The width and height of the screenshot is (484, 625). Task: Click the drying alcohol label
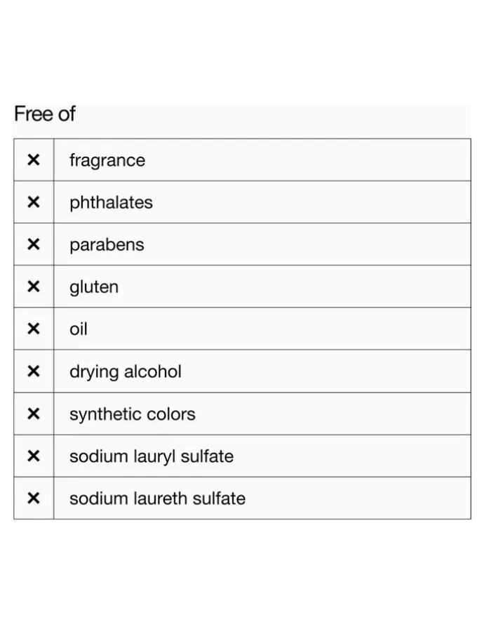(126, 372)
